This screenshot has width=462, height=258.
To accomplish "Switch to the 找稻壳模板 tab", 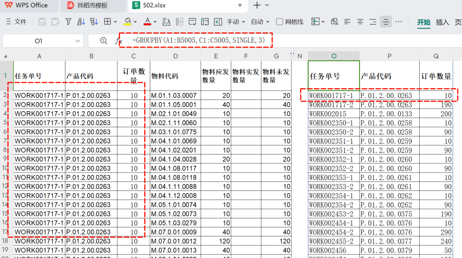I will click(x=93, y=5).
